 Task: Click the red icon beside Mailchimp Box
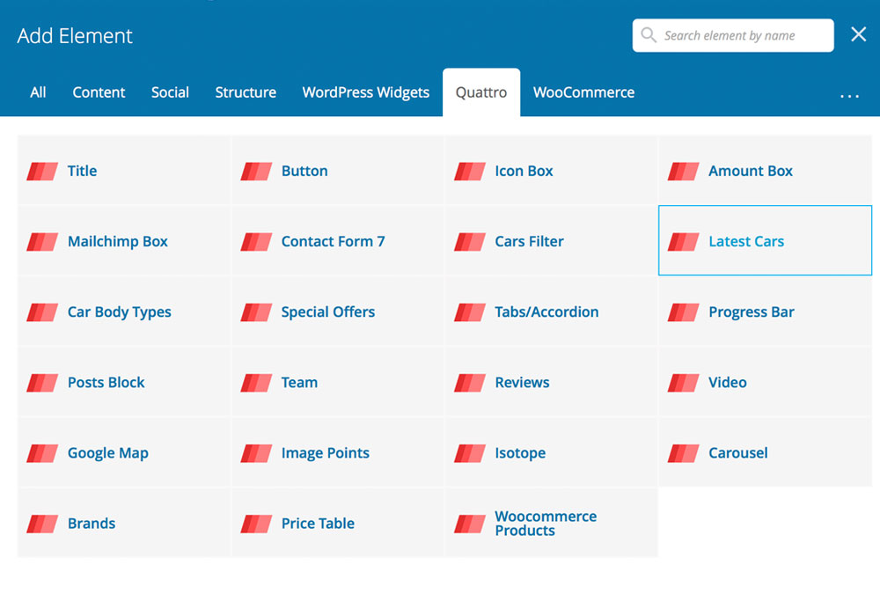[x=42, y=242]
